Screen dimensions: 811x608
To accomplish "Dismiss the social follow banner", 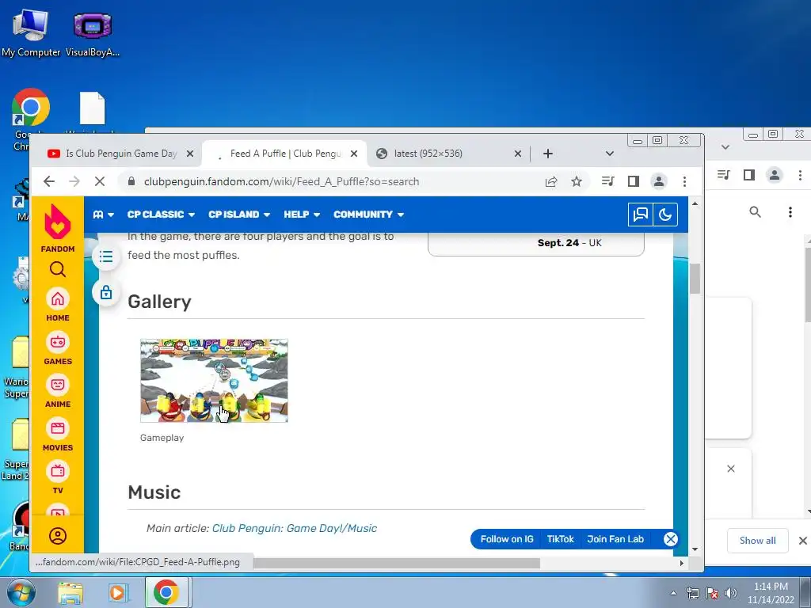I will click(x=670, y=539).
